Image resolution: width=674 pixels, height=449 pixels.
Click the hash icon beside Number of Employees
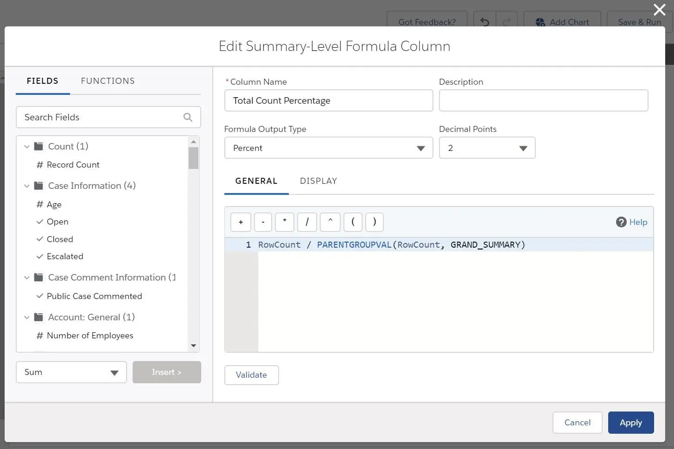(x=40, y=336)
